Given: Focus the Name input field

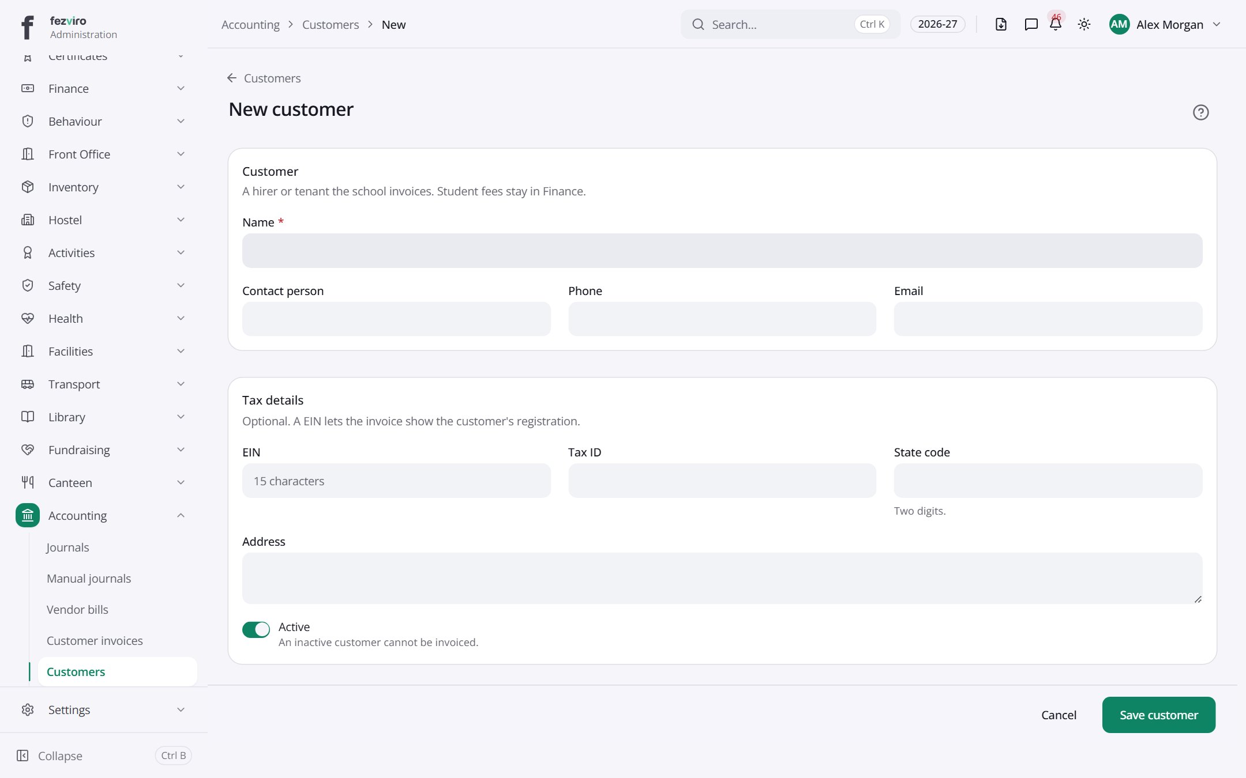Looking at the screenshot, I should (722, 251).
